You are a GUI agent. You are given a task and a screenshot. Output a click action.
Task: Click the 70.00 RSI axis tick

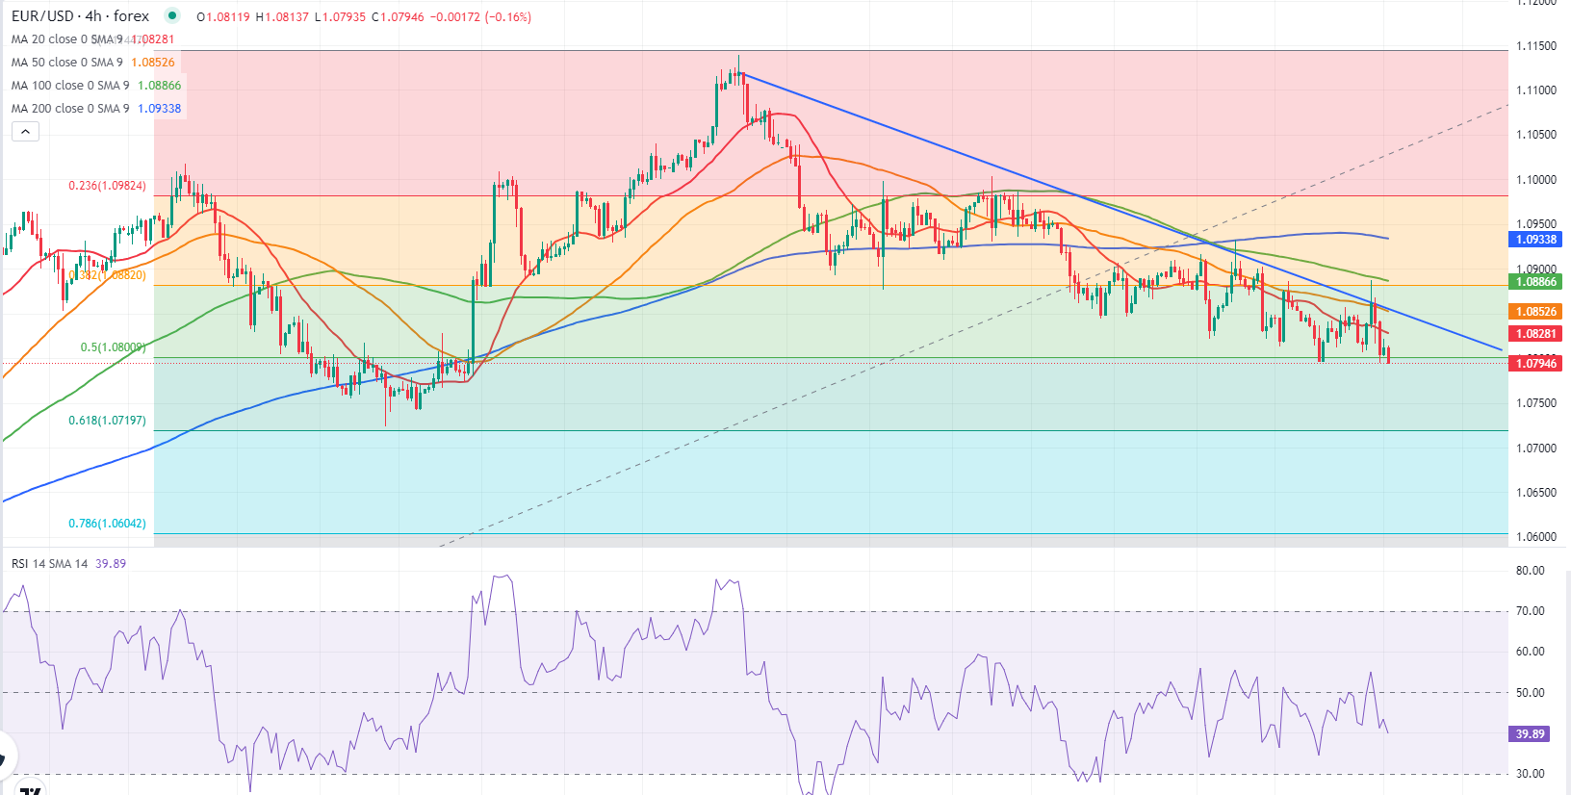pyautogui.click(x=1530, y=611)
